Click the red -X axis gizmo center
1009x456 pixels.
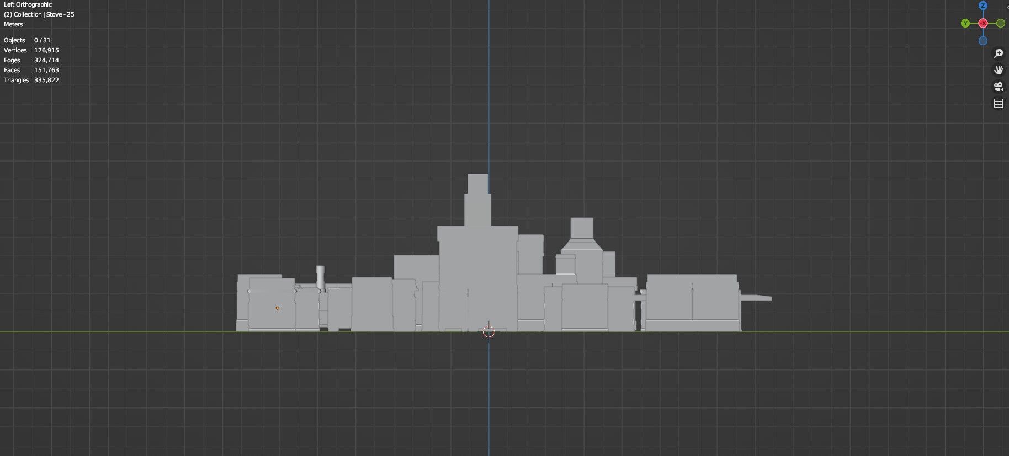coord(983,23)
